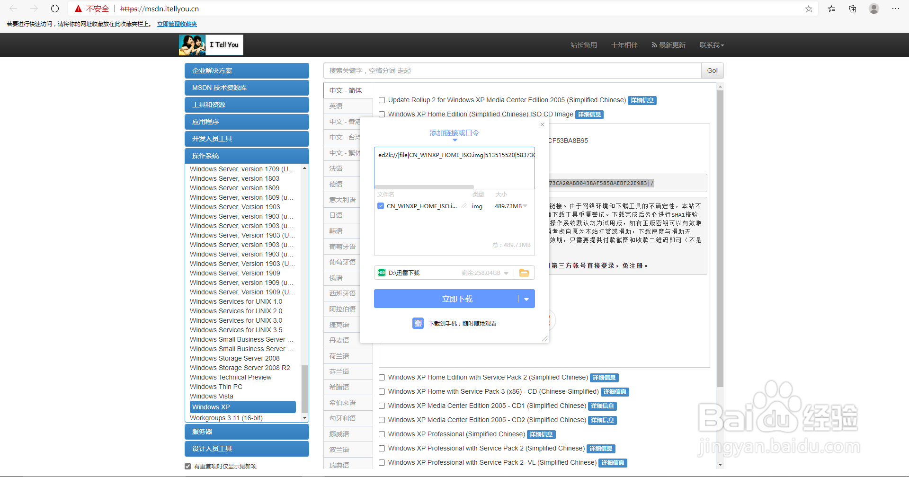Click the search keyword input field
The height and width of the screenshot is (477, 909).
[x=512, y=71]
